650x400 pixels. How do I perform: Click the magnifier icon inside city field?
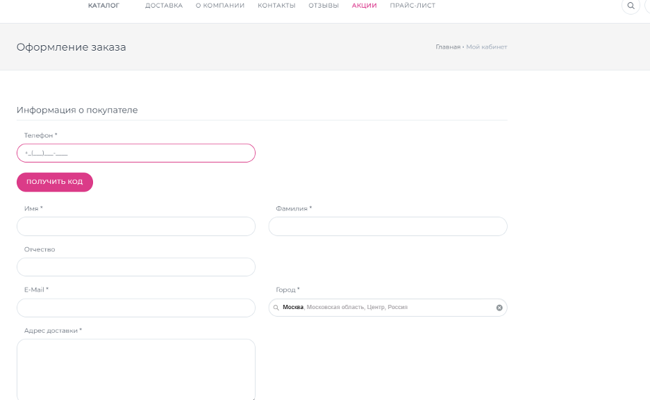click(276, 308)
